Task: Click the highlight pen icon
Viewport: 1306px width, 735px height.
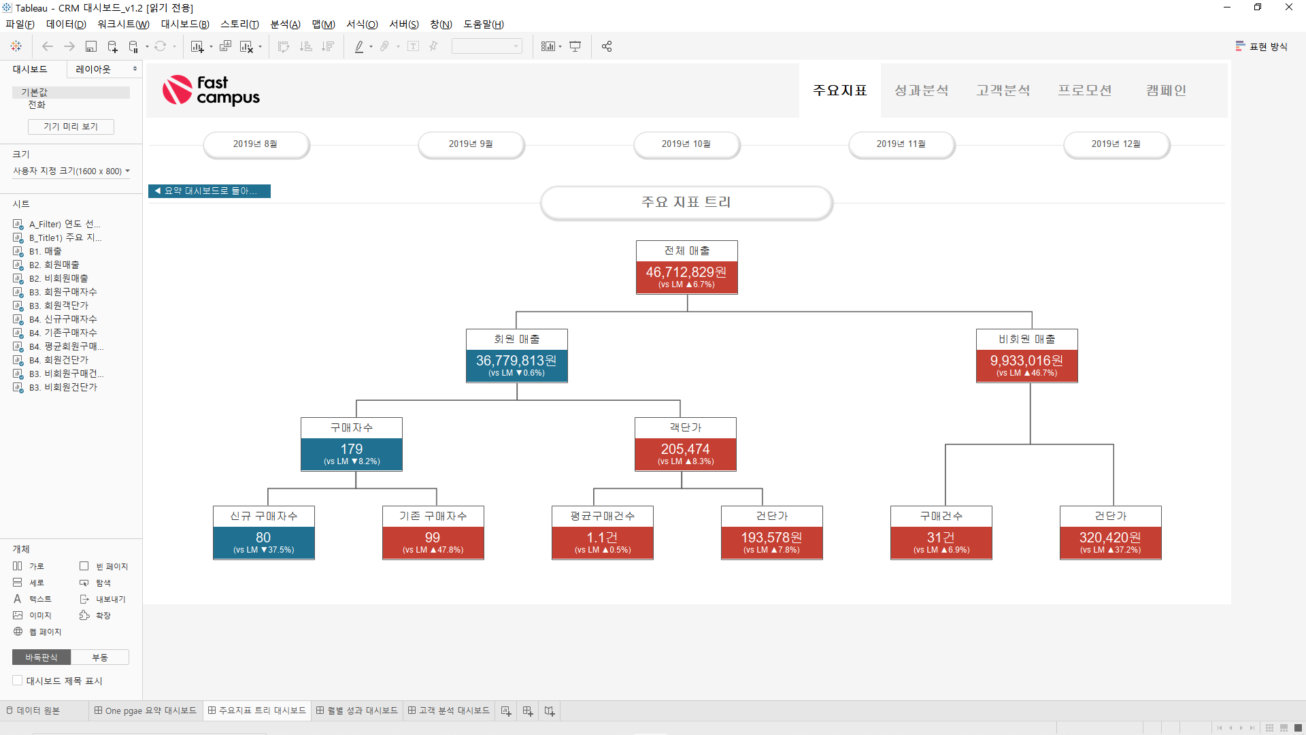Action: click(359, 46)
